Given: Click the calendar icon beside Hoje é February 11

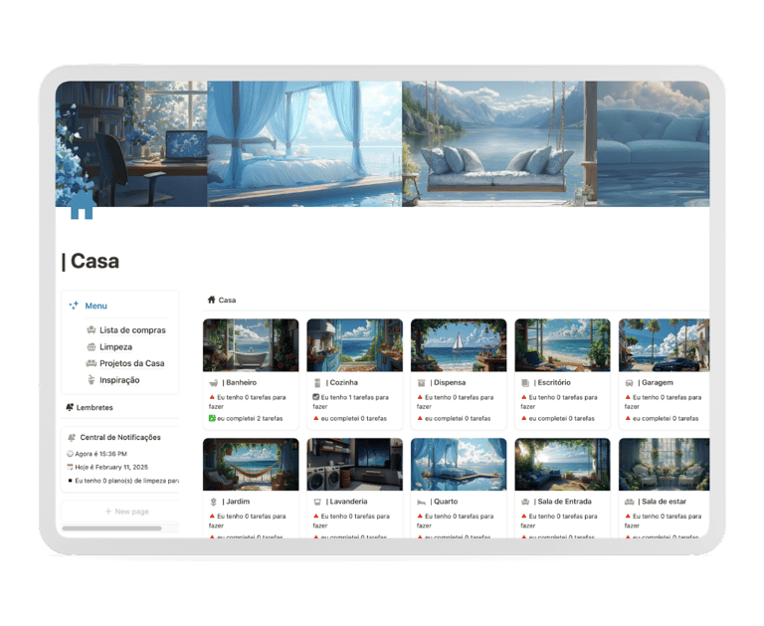Looking at the screenshot, I should point(70,467).
